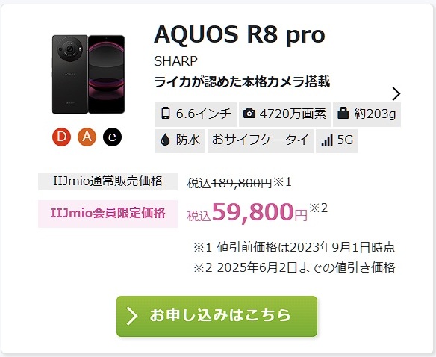The height and width of the screenshot is (357, 436).
Task: Select the 5G feature tag
Action: coord(337,140)
